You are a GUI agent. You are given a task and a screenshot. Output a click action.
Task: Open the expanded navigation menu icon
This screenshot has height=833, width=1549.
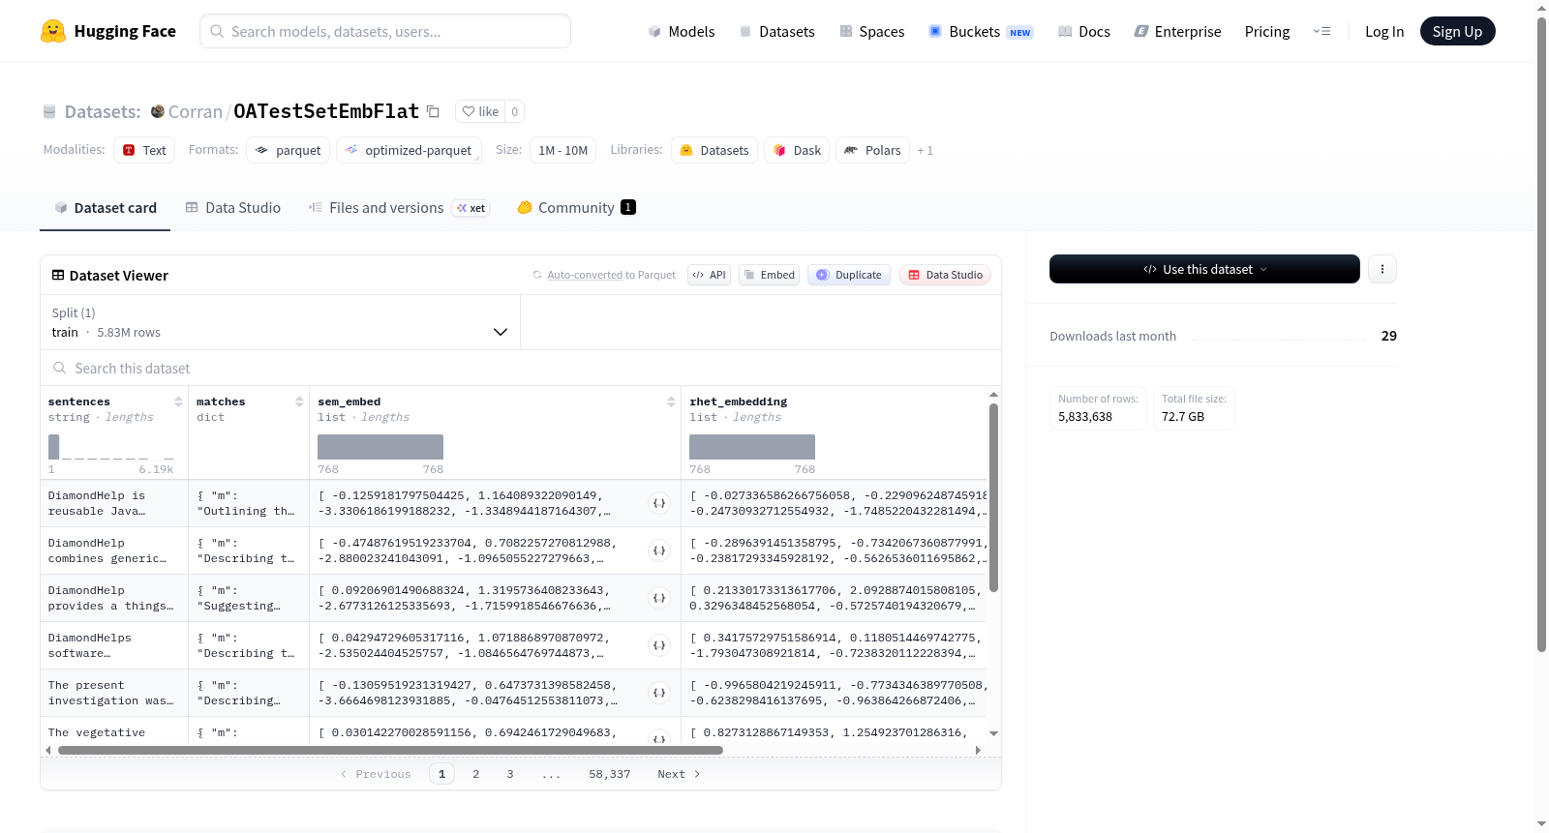pyautogui.click(x=1321, y=31)
